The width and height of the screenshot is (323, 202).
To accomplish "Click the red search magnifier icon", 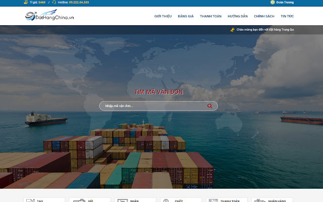I will click(x=210, y=106).
